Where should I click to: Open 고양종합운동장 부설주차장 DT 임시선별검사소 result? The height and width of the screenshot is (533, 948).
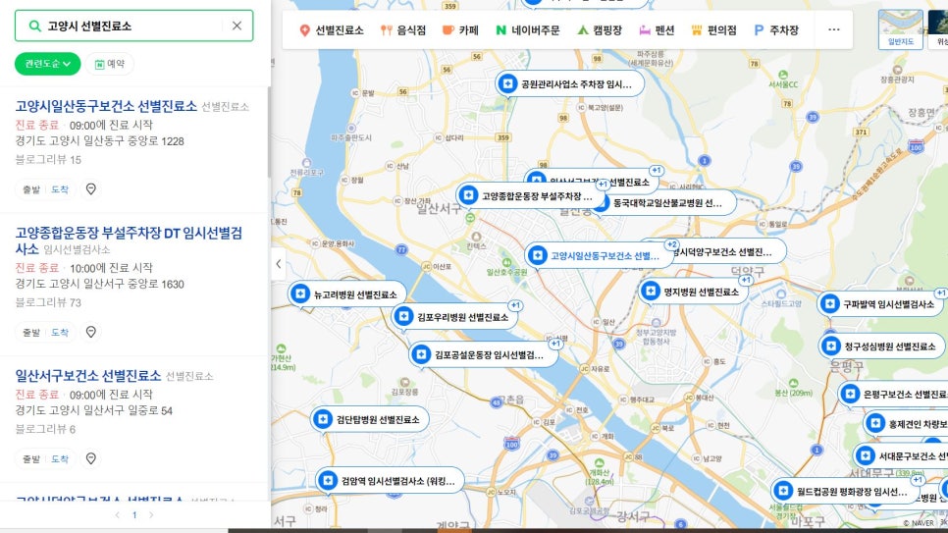click(x=129, y=240)
